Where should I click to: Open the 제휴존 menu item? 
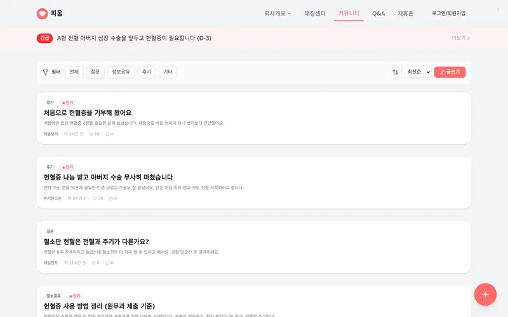(405, 13)
